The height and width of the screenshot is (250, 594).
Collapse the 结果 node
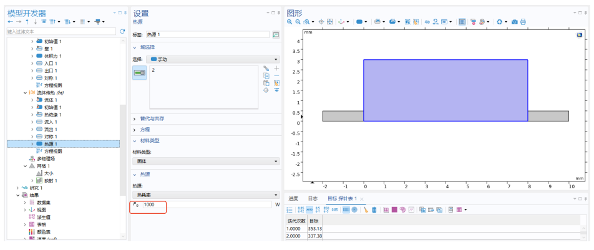coord(18,195)
